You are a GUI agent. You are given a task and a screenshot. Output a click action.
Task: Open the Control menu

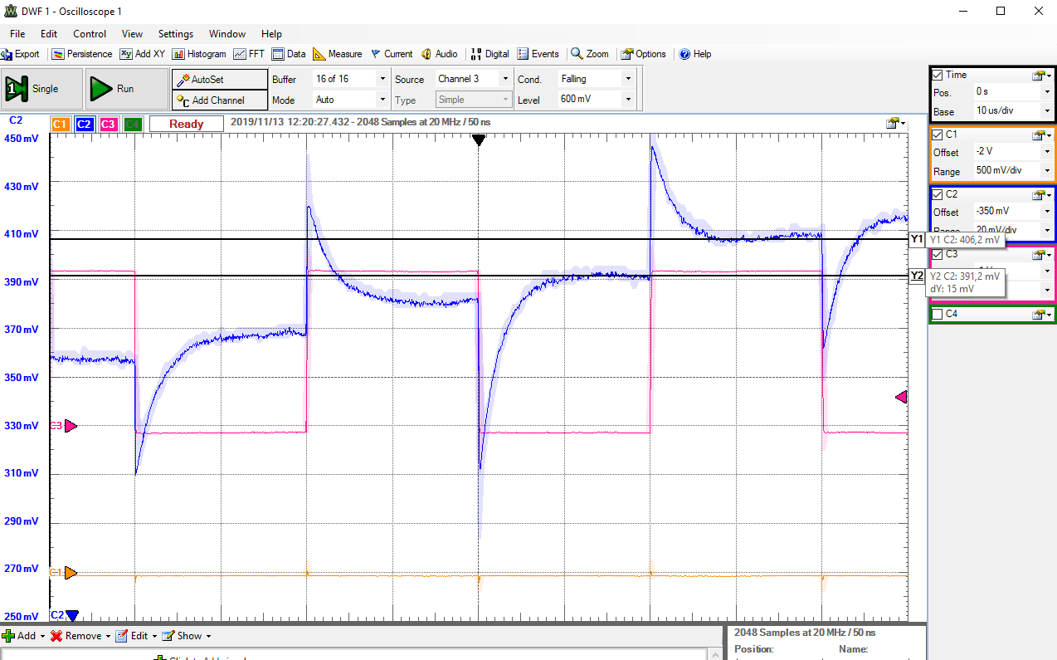[90, 34]
